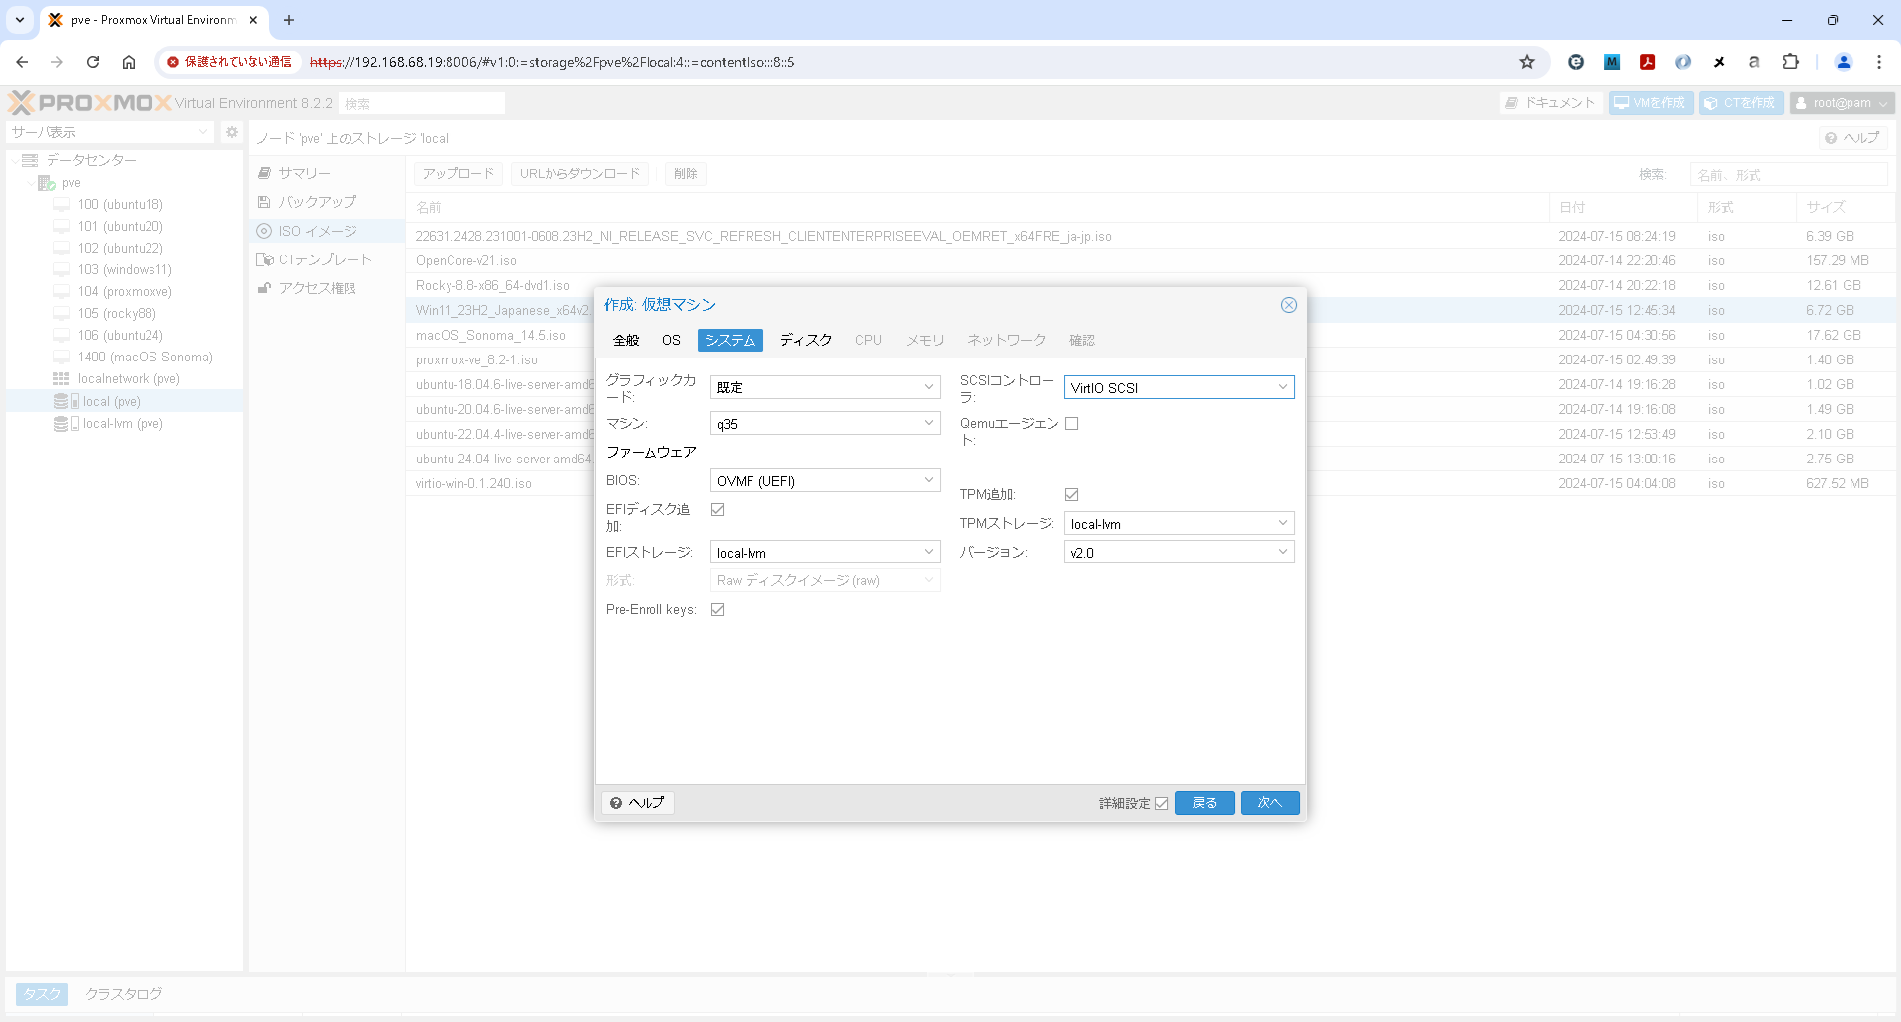This screenshot has width=1901, height=1022.
Task: Open the graphic card dropdown
Action: 825,387
